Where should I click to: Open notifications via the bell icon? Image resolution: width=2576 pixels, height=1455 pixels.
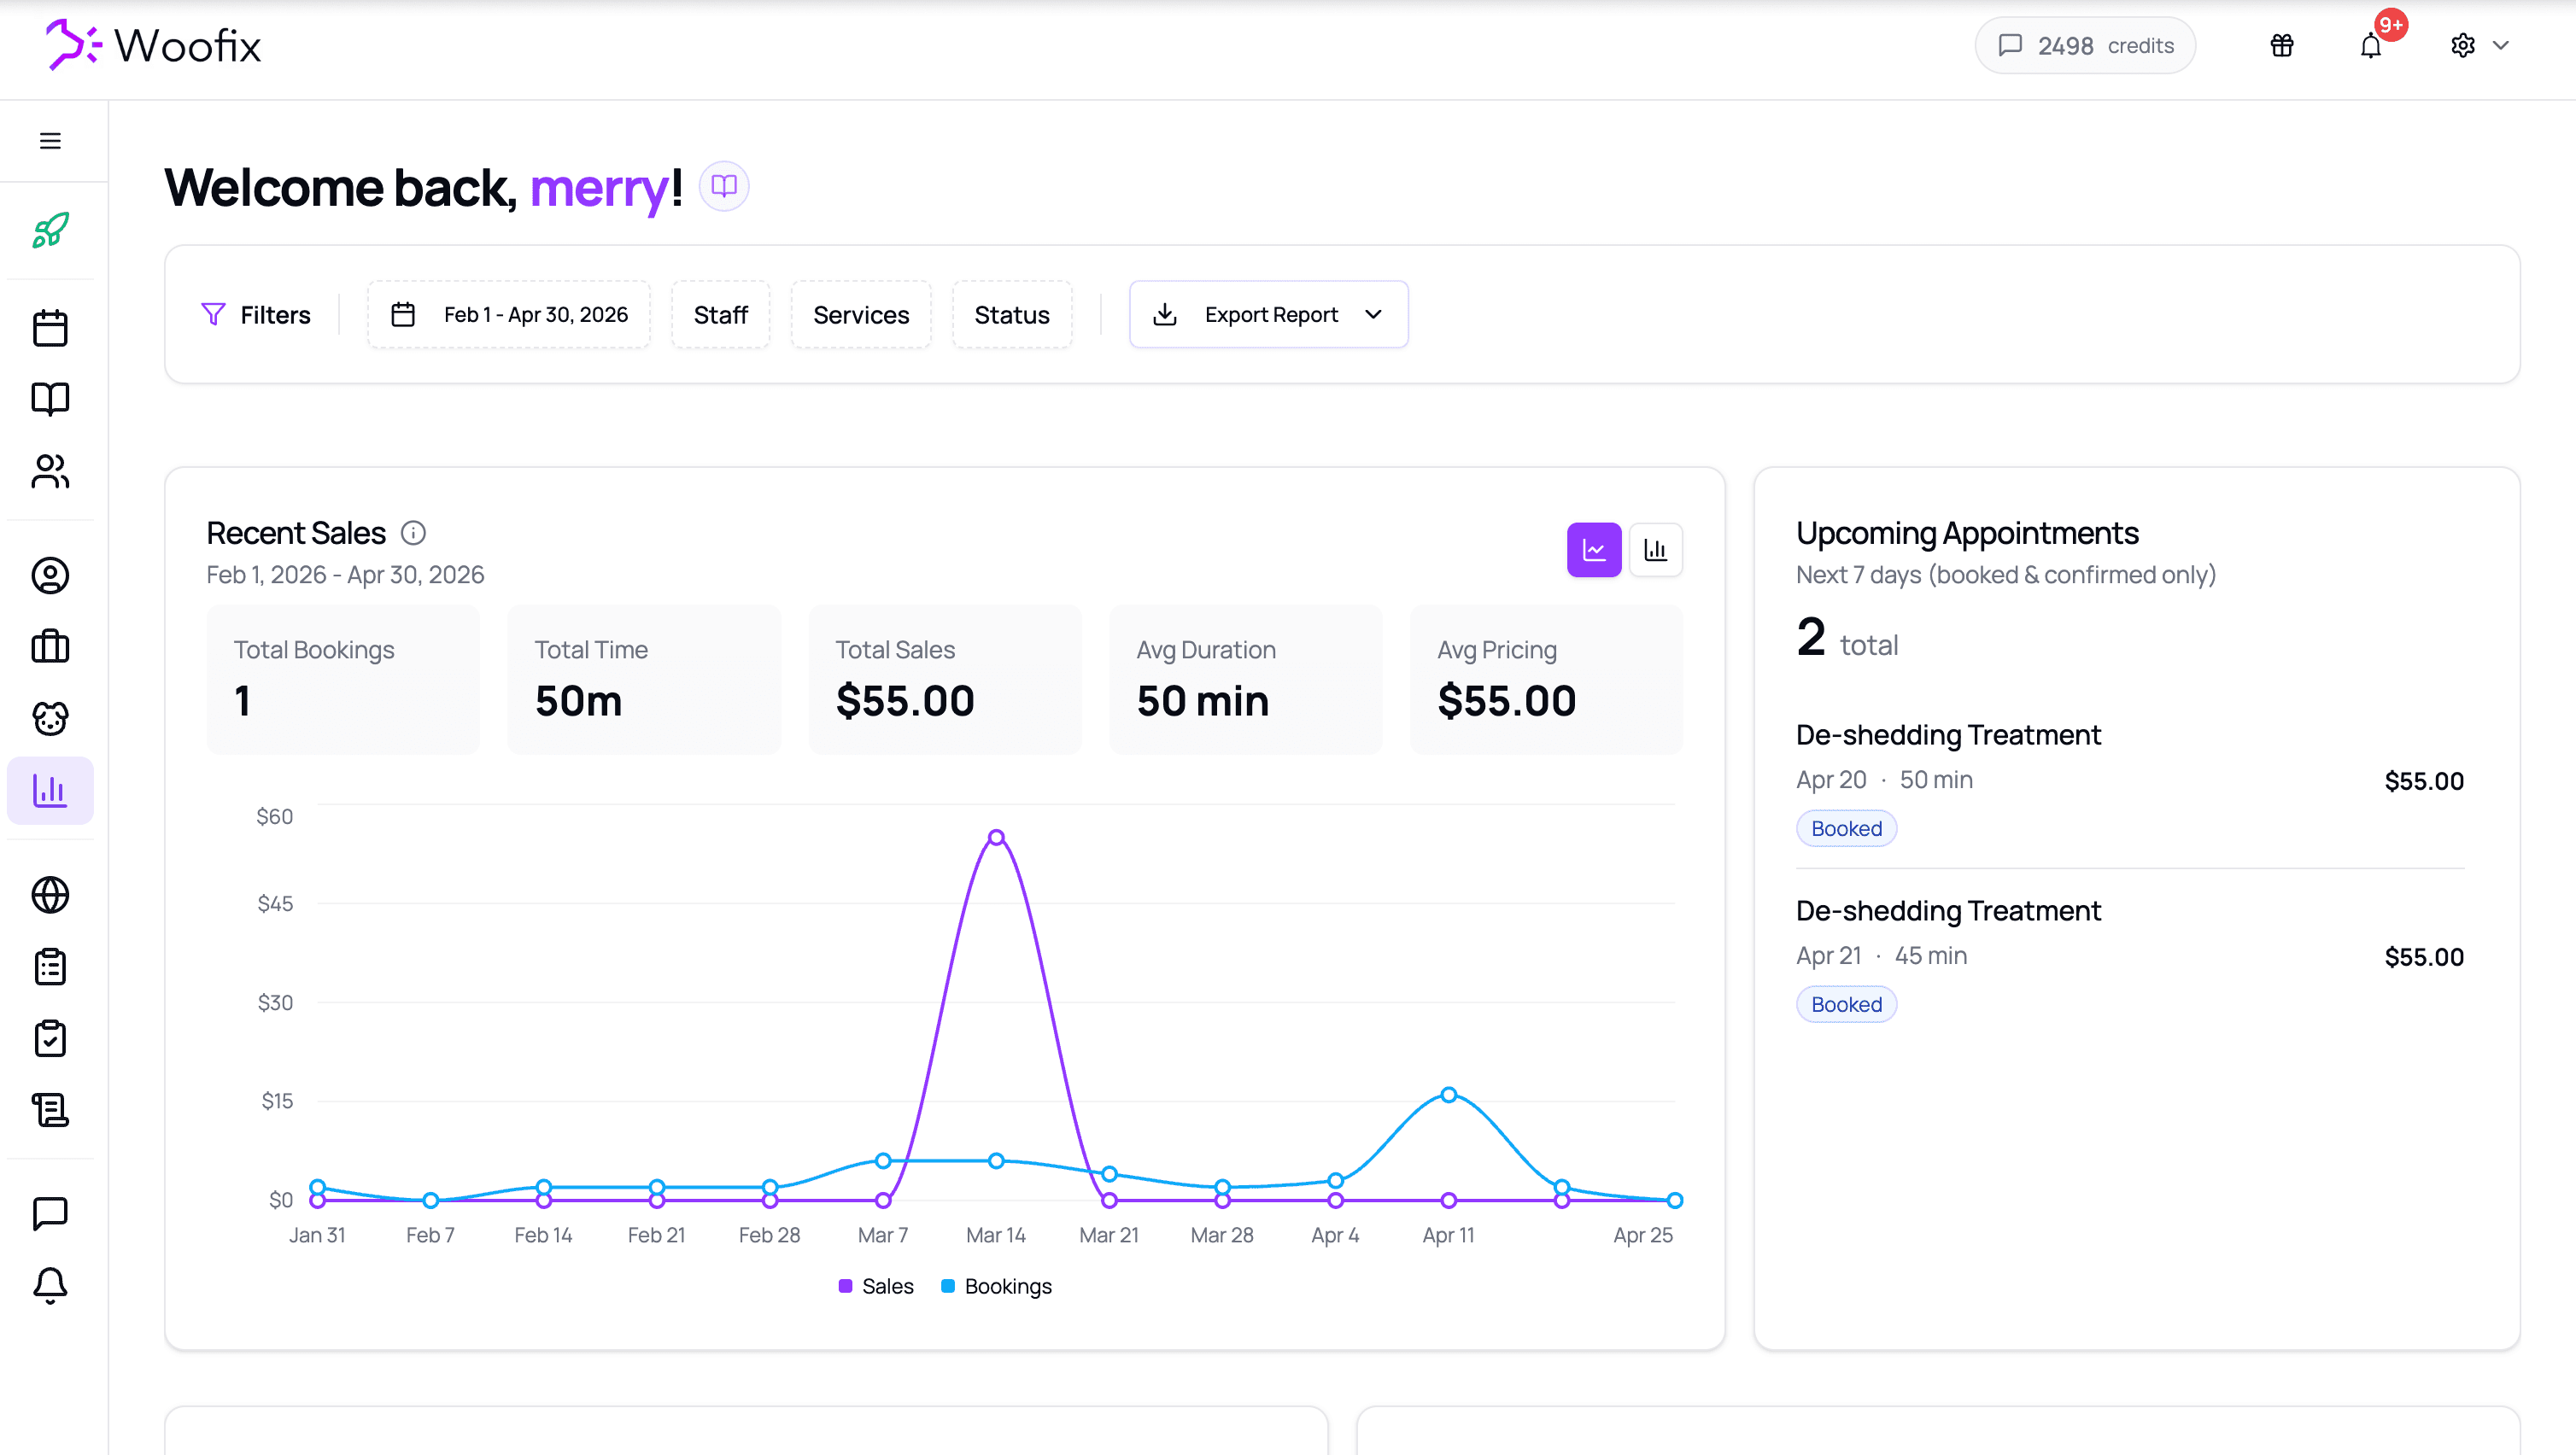coord(2369,45)
